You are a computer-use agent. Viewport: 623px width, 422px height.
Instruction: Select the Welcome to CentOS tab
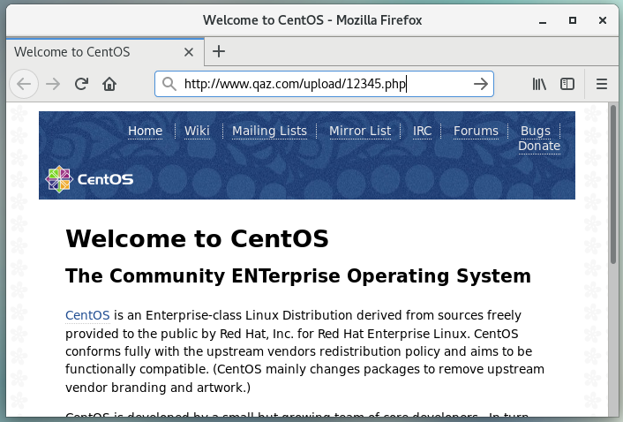pyautogui.click(x=105, y=52)
